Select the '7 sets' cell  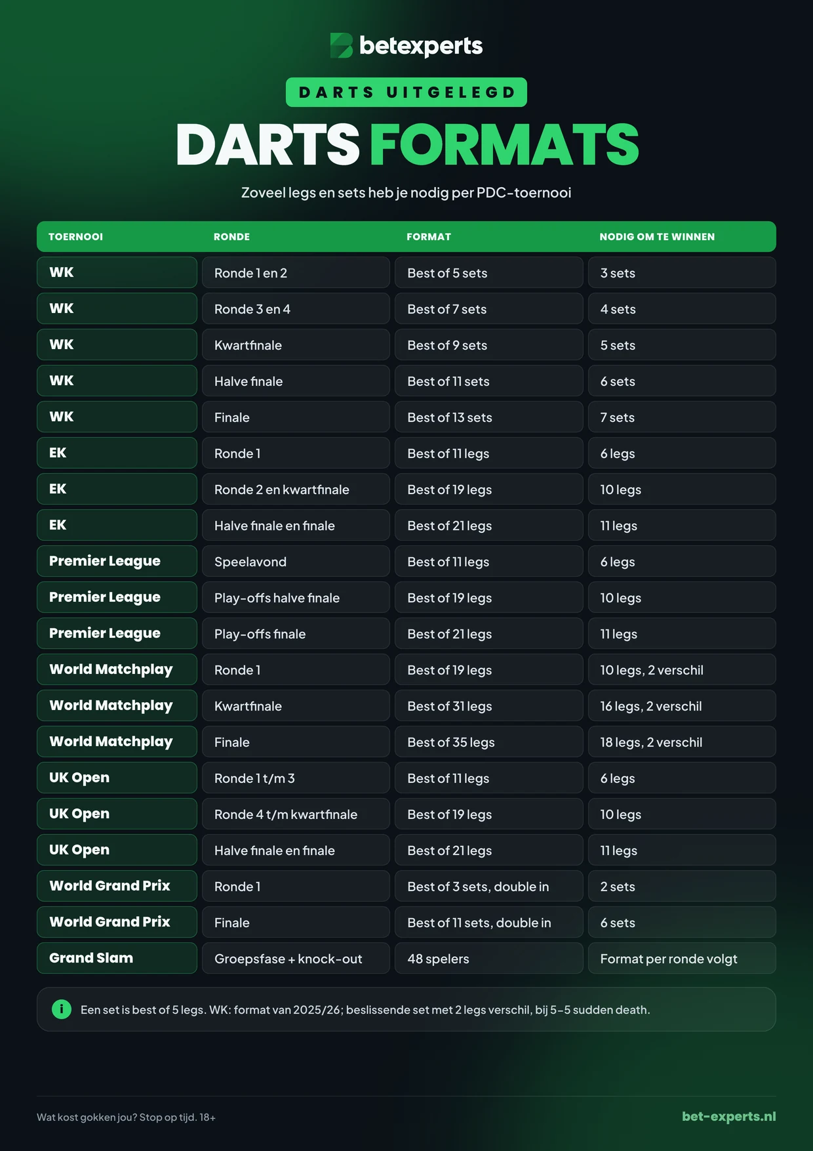[682, 417]
